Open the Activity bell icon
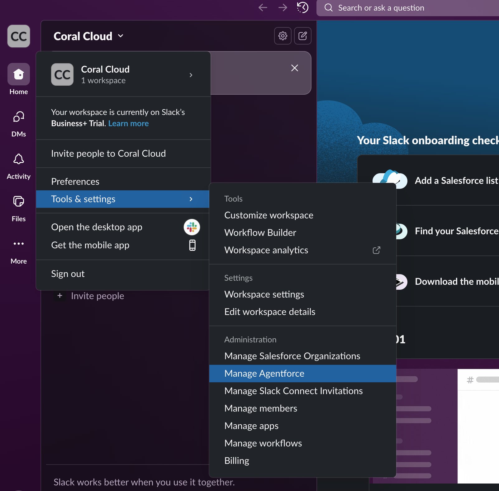This screenshot has height=491, width=499. [x=19, y=160]
